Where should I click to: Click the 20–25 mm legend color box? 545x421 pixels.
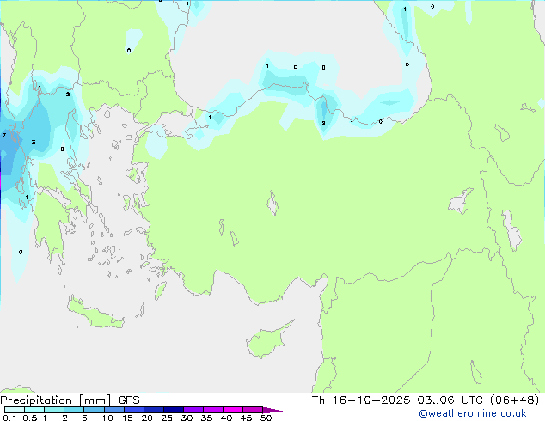[x=154, y=410]
